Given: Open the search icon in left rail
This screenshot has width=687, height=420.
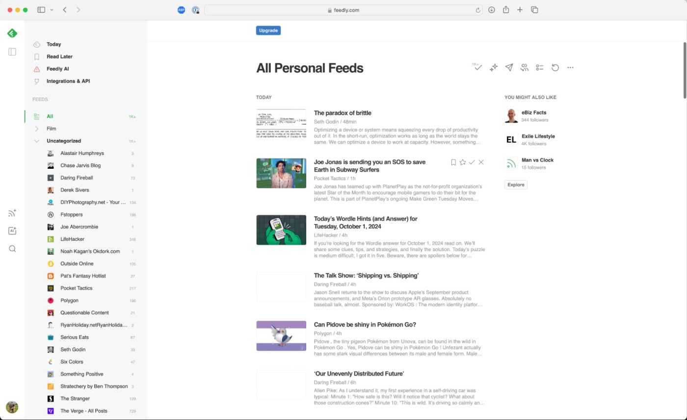Looking at the screenshot, I should click(x=12, y=249).
